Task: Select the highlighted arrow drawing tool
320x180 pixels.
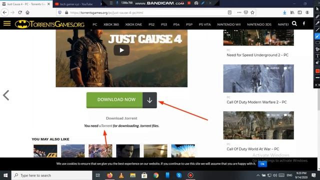Action: (x=317, y=36)
